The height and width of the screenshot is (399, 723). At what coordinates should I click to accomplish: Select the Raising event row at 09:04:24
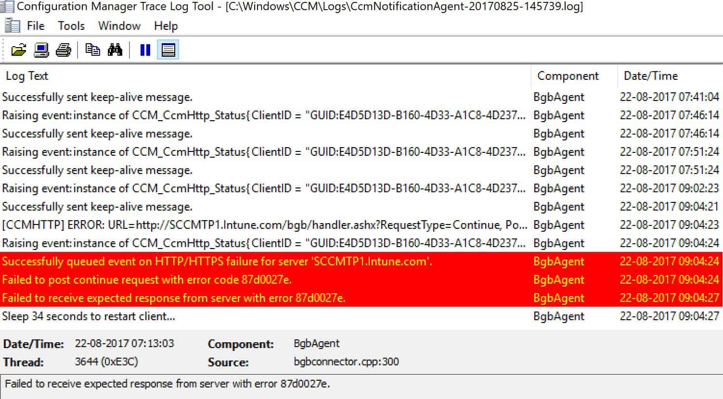361,243
